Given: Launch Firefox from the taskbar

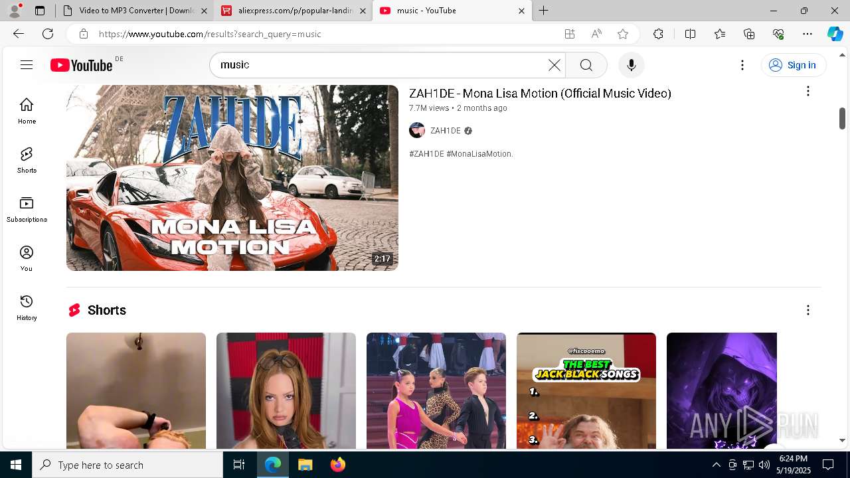Looking at the screenshot, I should 337,465.
